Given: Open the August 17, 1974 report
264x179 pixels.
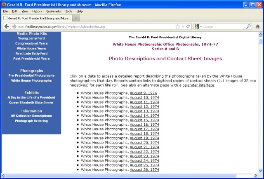Looking at the screenshot, I should tap(144, 129).
